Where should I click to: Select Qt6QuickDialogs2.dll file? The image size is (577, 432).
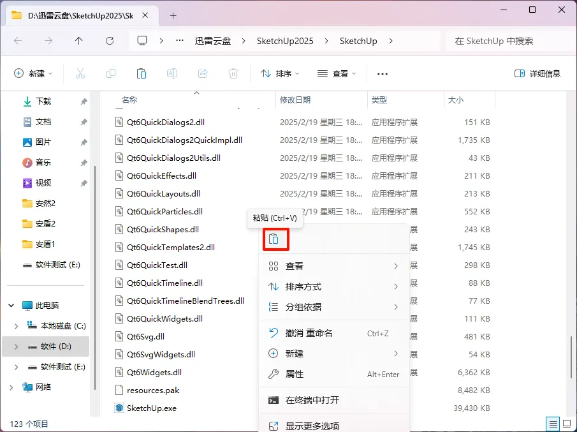tap(166, 123)
